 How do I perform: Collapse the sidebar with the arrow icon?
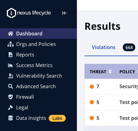tap(65, 13)
